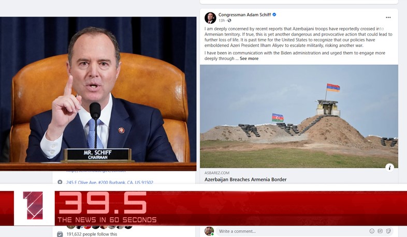Click the globe public-audience icon
The height and width of the screenshot is (237, 407).
coord(229,21)
